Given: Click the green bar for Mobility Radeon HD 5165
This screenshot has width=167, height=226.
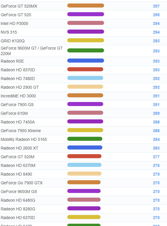Looking at the screenshot, I should pyautogui.click(x=85, y=139).
